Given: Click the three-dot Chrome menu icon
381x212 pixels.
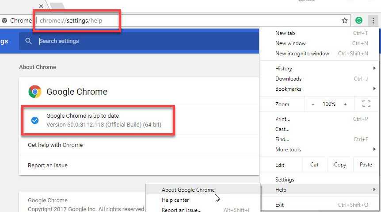Looking at the screenshot, I should point(374,20).
